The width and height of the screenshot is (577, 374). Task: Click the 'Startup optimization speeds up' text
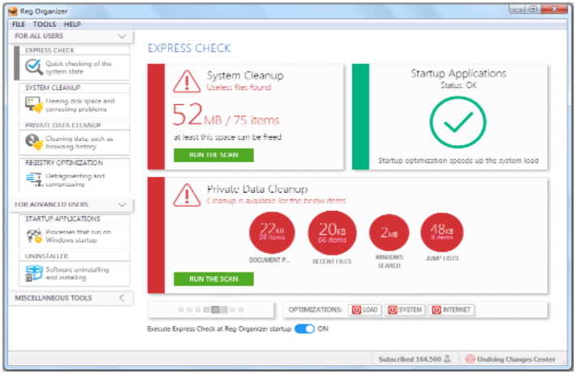pos(459,161)
